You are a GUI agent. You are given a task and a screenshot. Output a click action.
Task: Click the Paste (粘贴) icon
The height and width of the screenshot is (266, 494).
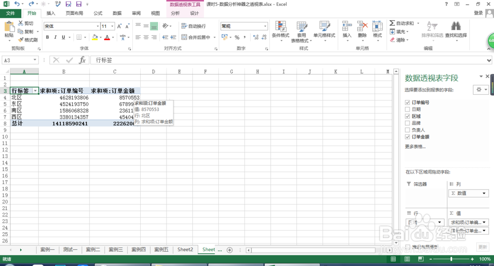9,27
